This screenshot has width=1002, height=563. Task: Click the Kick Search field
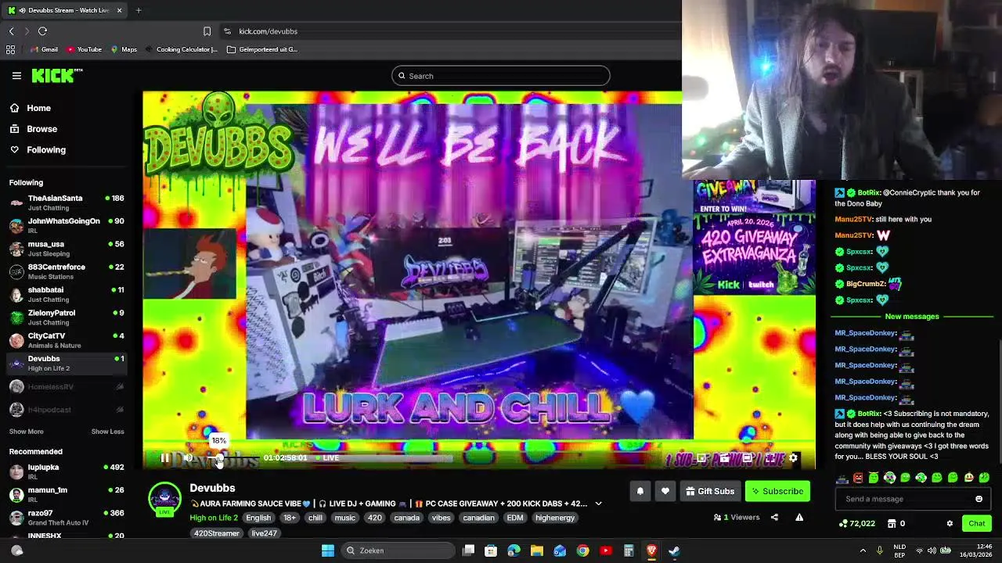[x=501, y=76]
